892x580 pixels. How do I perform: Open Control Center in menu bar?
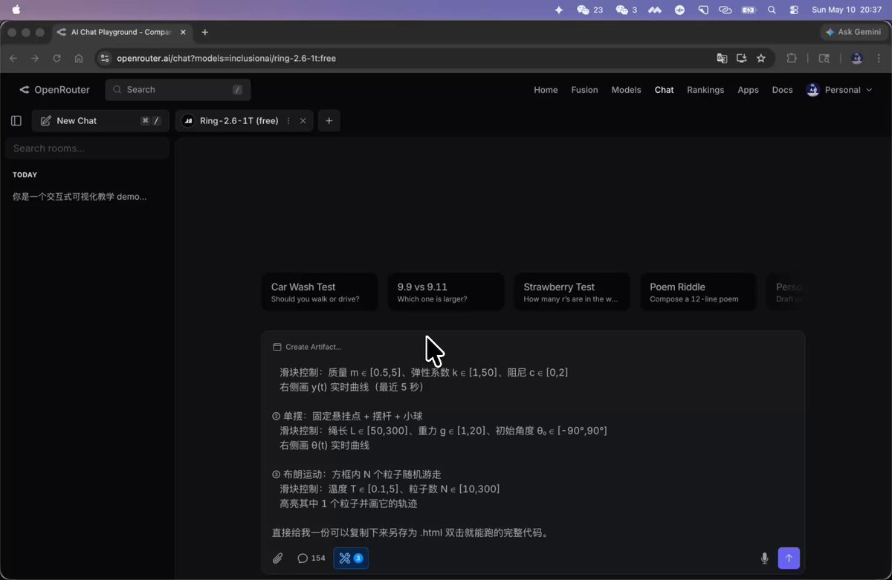[794, 10]
